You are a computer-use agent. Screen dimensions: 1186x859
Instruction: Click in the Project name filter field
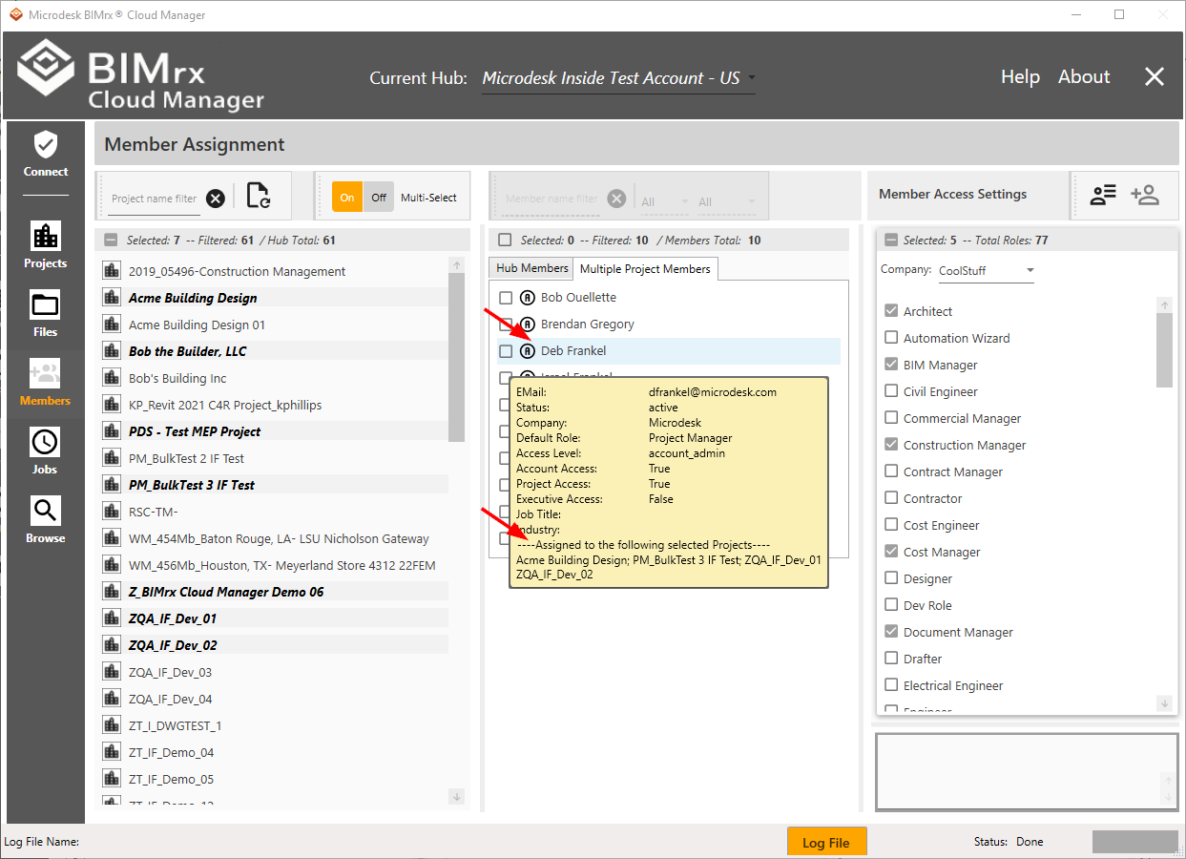(154, 199)
